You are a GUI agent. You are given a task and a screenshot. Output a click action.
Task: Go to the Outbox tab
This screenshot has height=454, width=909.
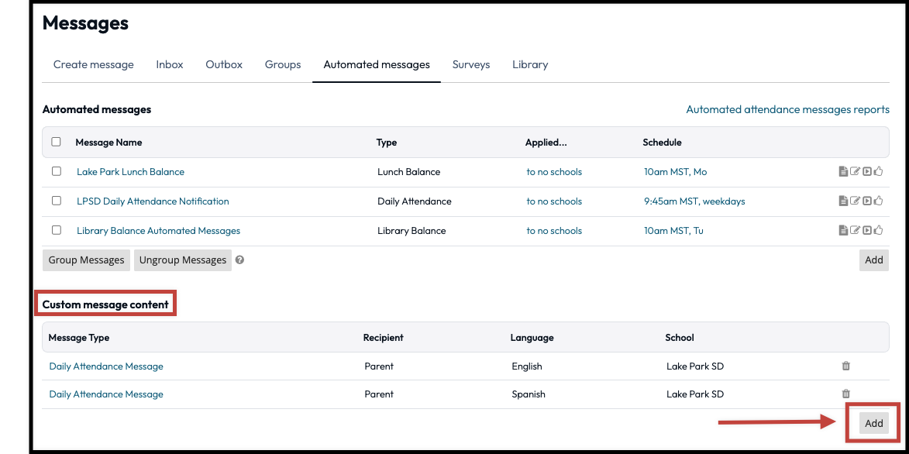[224, 64]
